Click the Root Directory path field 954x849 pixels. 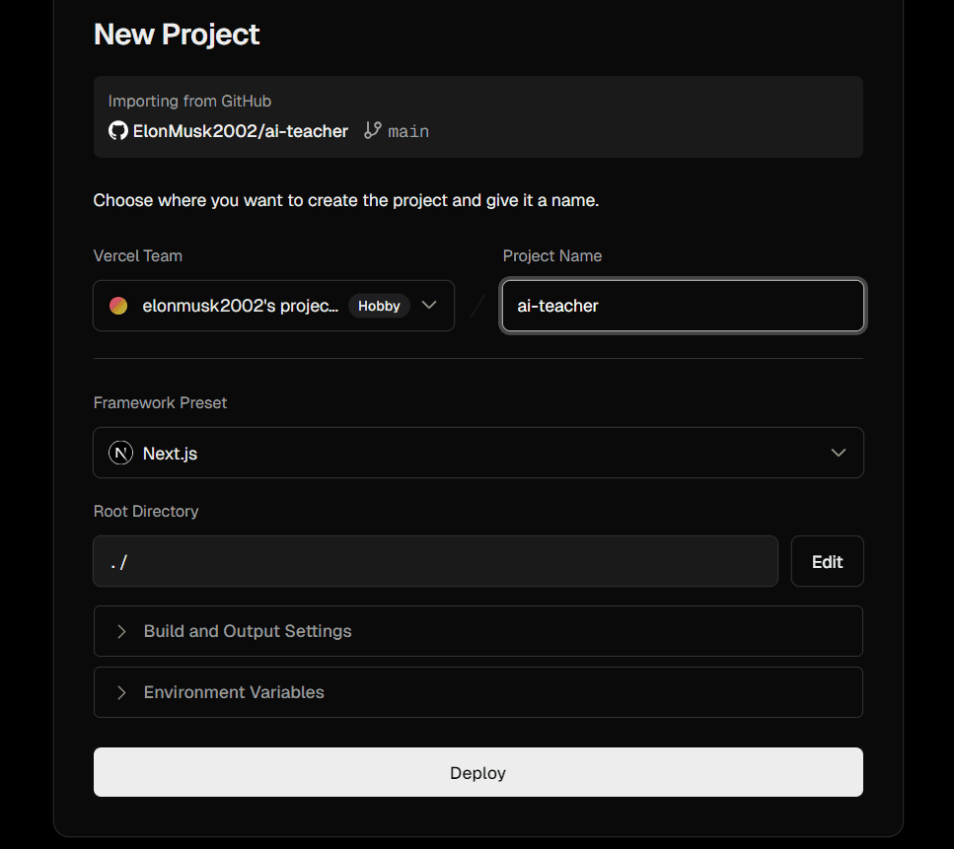(435, 562)
